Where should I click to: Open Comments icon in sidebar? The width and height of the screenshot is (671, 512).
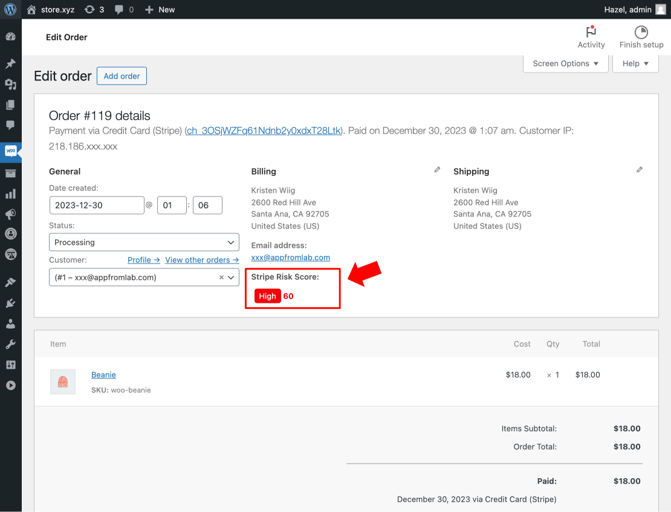click(x=11, y=125)
